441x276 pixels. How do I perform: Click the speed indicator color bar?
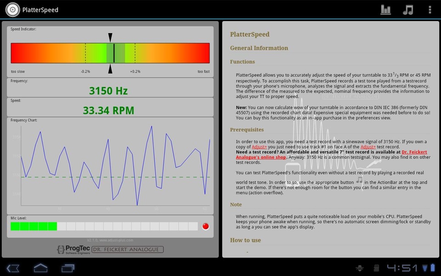click(x=110, y=53)
